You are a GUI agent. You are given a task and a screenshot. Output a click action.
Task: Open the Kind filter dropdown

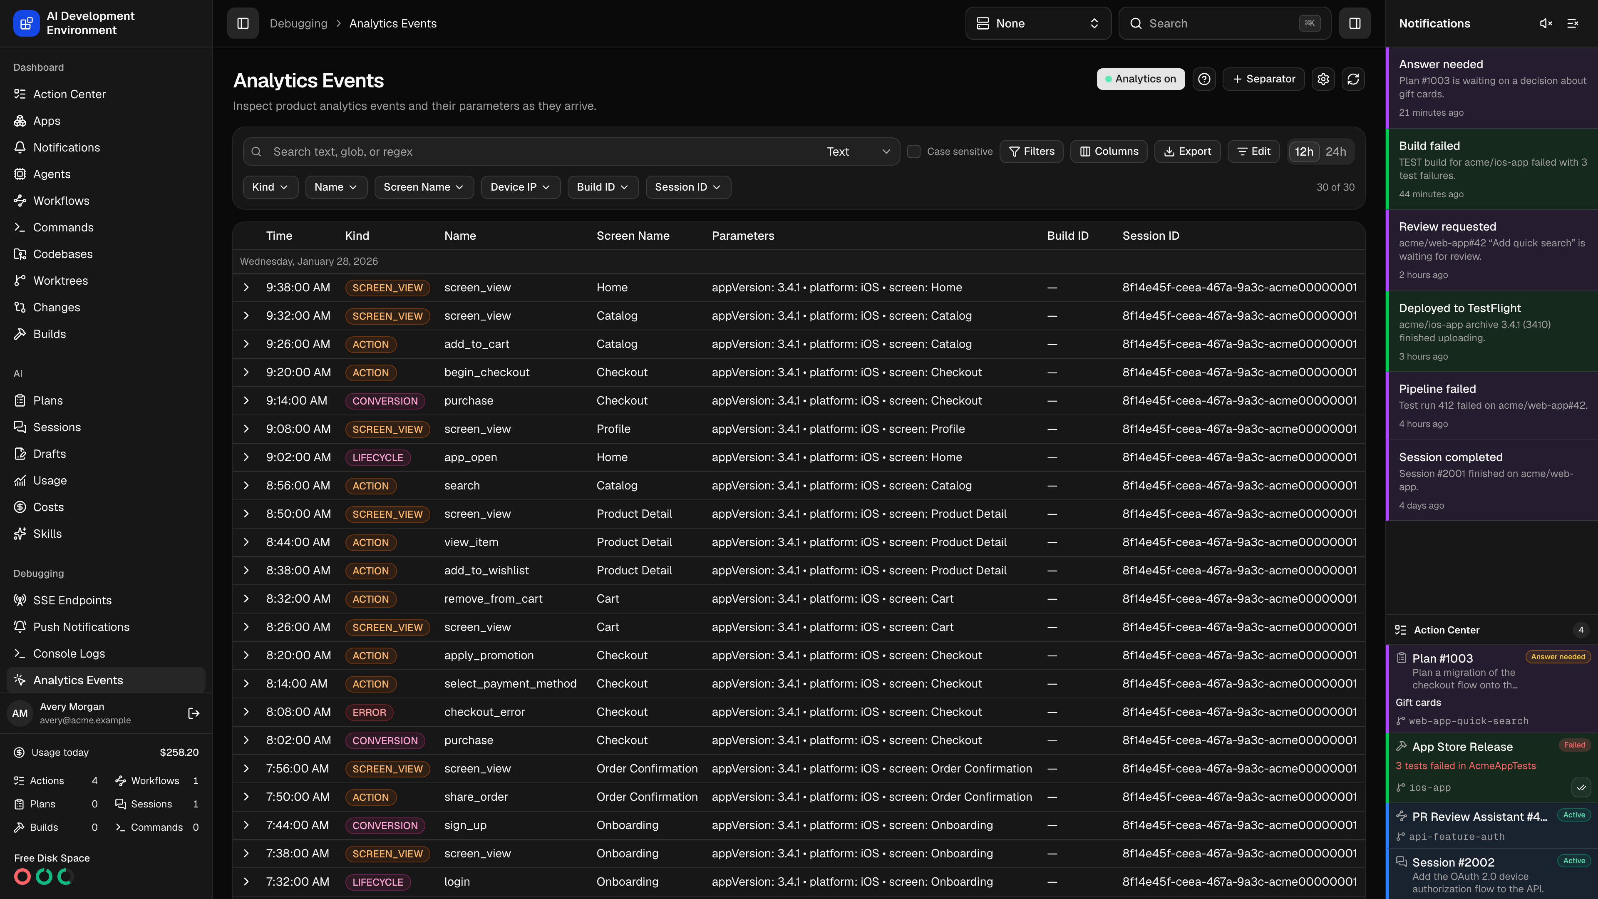(x=270, y=187)
